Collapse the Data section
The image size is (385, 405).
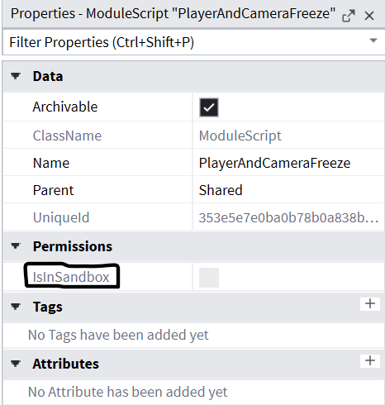point(16,76)
